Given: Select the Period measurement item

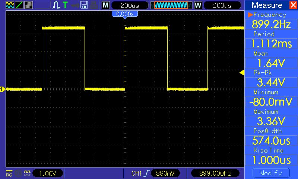Looking at the screenshot, I should coord(271,40).
